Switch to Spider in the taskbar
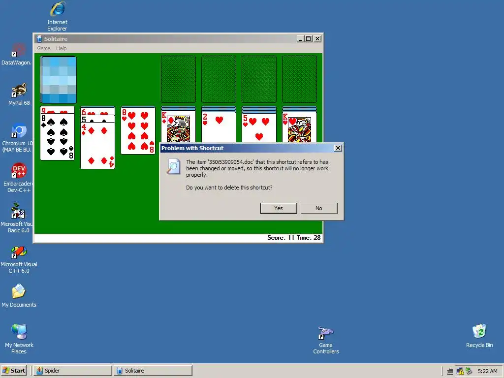The width and height of the screenshot is (504, 378). [x=73, y=371]
